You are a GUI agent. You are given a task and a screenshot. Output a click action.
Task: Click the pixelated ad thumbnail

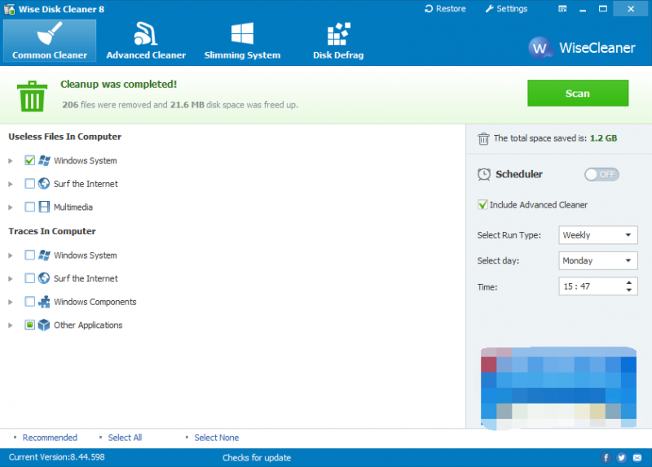click(558, 388)
